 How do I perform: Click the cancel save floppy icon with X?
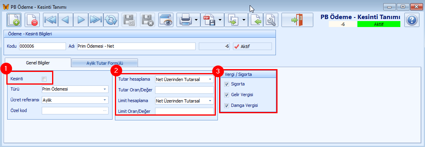tap(147, 20)
